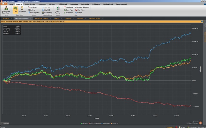206x128 pixels.
Task: Open the TableNinja 2 tab
Action: pos(63,4)
